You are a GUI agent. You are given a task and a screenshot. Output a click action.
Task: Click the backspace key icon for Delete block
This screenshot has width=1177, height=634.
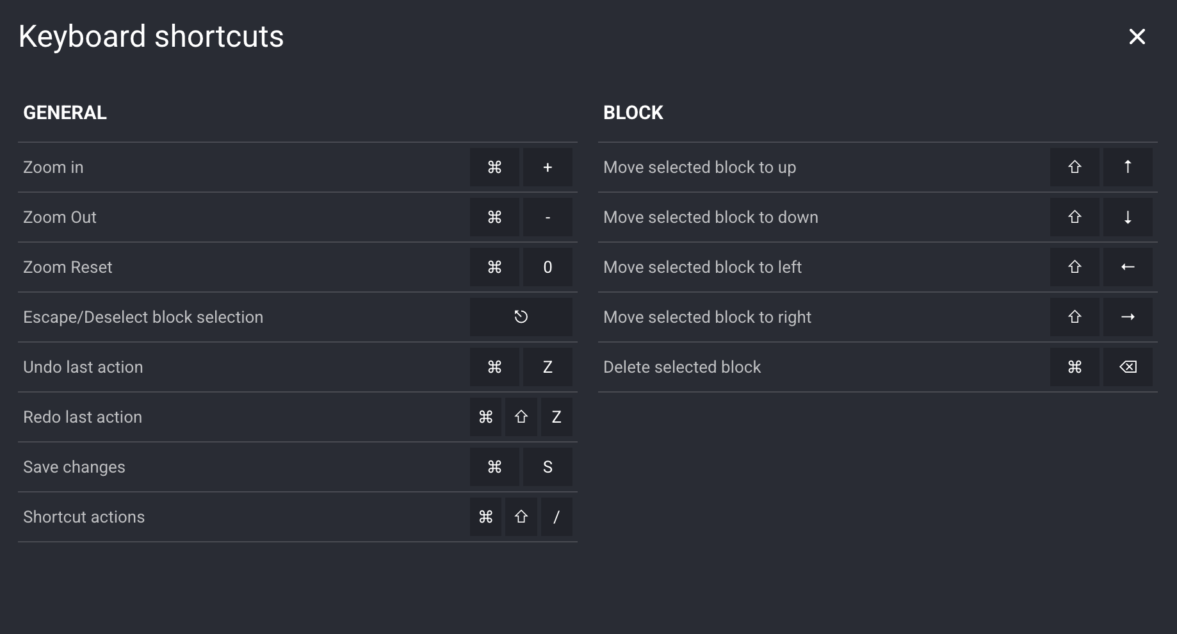[1128, 367]
